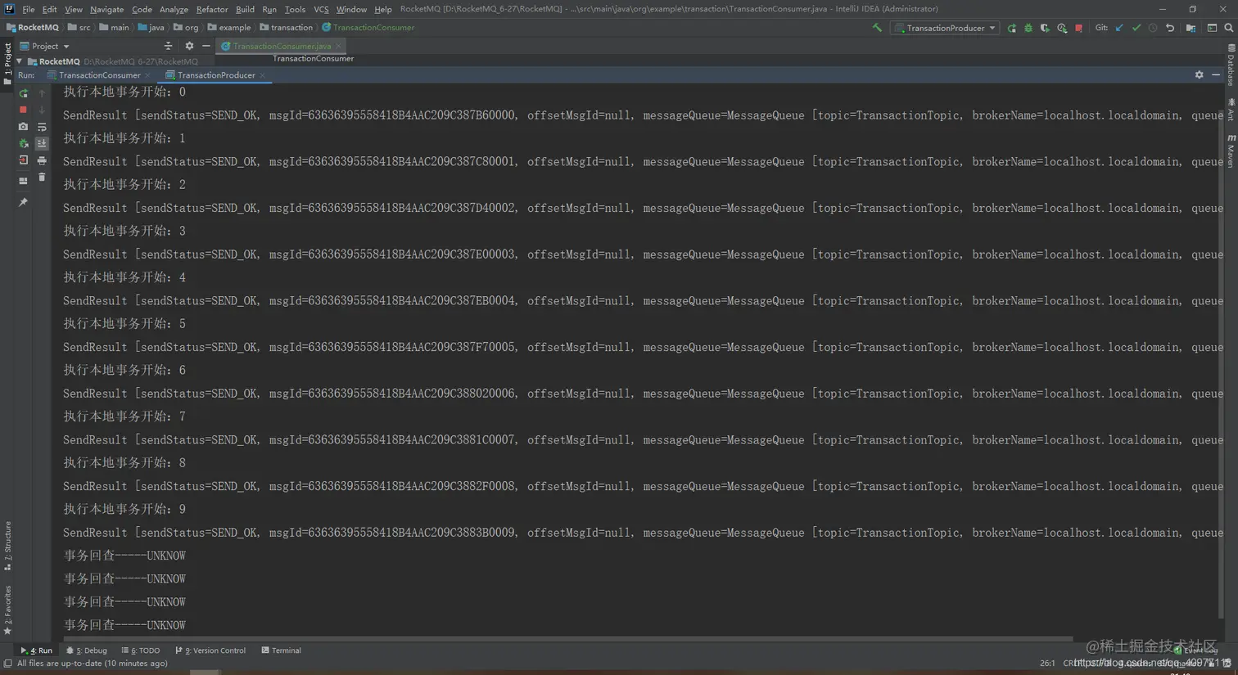Navigate up the stack trace arrow

coord(42,93)
